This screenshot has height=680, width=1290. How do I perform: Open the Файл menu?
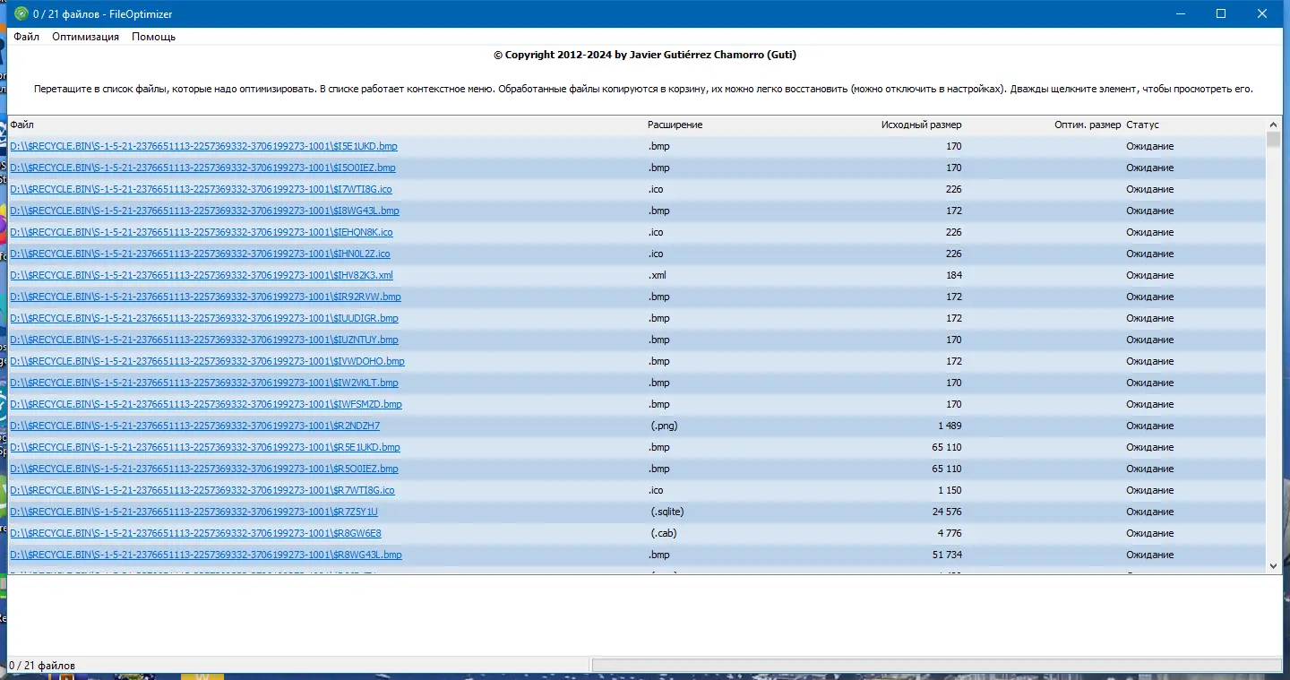(x=27, y=37)
